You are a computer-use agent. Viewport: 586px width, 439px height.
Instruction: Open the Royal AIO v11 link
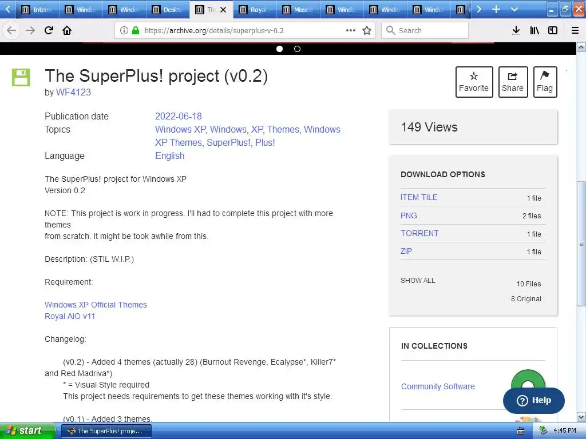(70, 316)
